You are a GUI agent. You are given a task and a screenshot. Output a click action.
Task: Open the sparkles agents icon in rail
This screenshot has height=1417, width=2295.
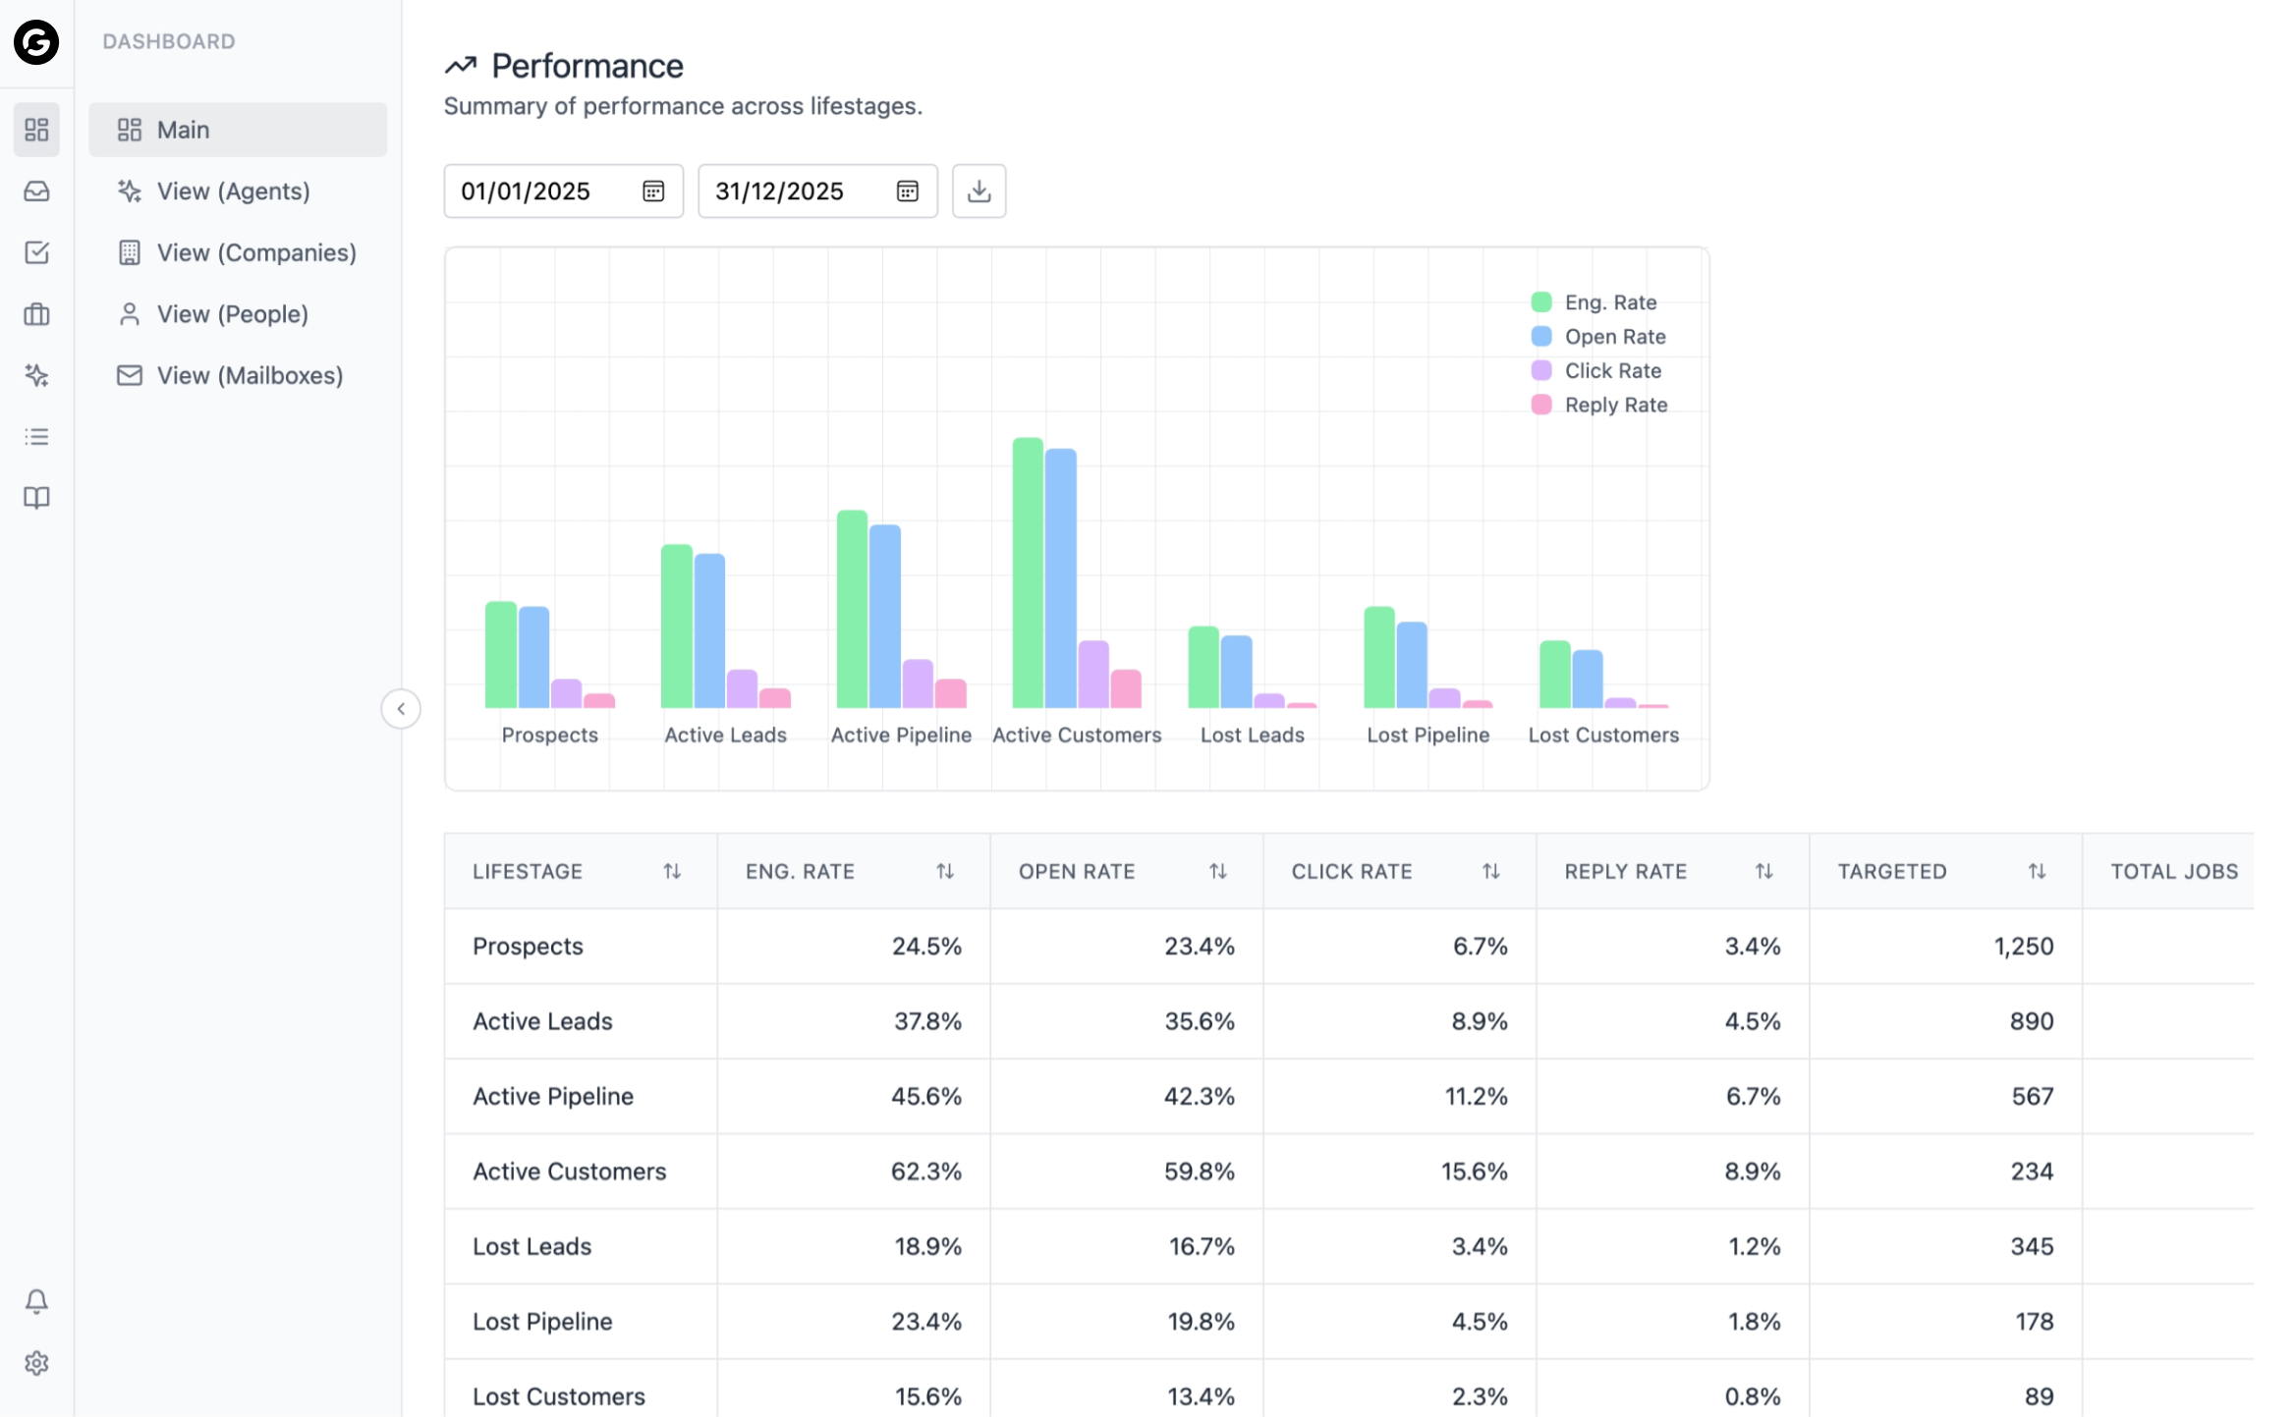(36, 375)
